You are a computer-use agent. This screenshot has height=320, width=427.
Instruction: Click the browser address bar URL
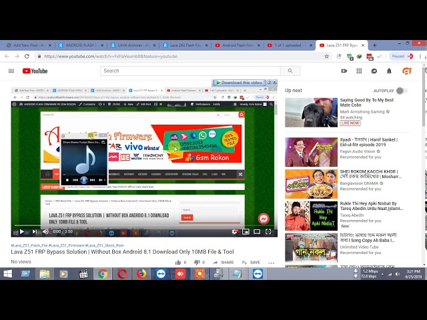(x=111, y=56)
